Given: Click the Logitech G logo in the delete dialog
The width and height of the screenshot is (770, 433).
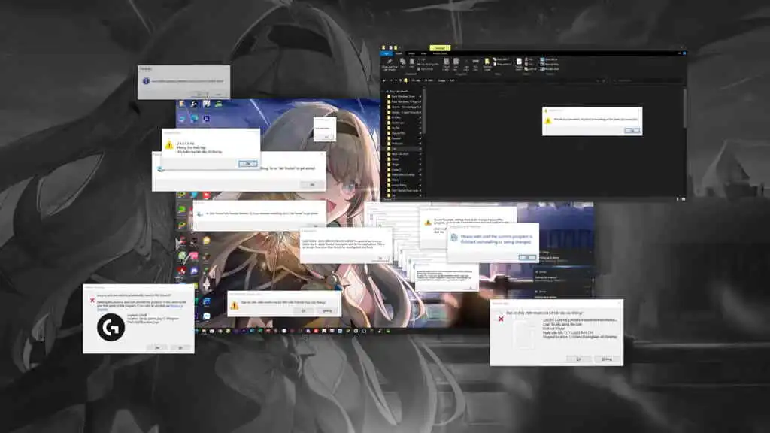Looking at the screenshot, I should click(111, 327).
